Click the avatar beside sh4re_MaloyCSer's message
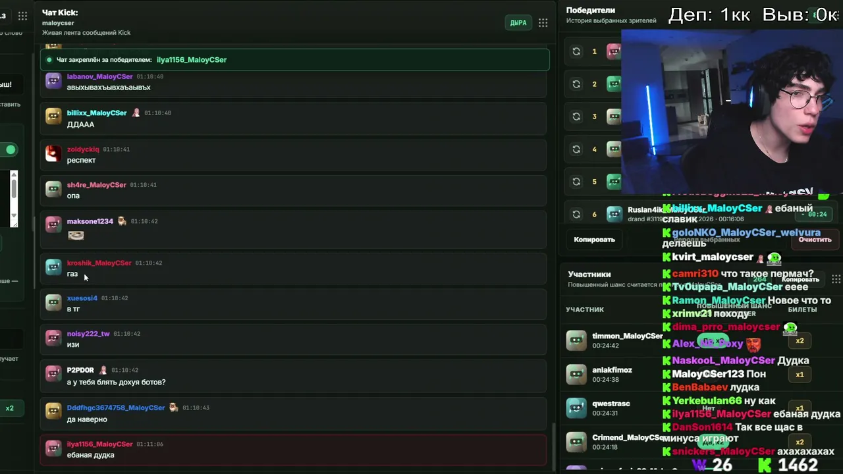The image size is (843, 474). coord(53,190)
